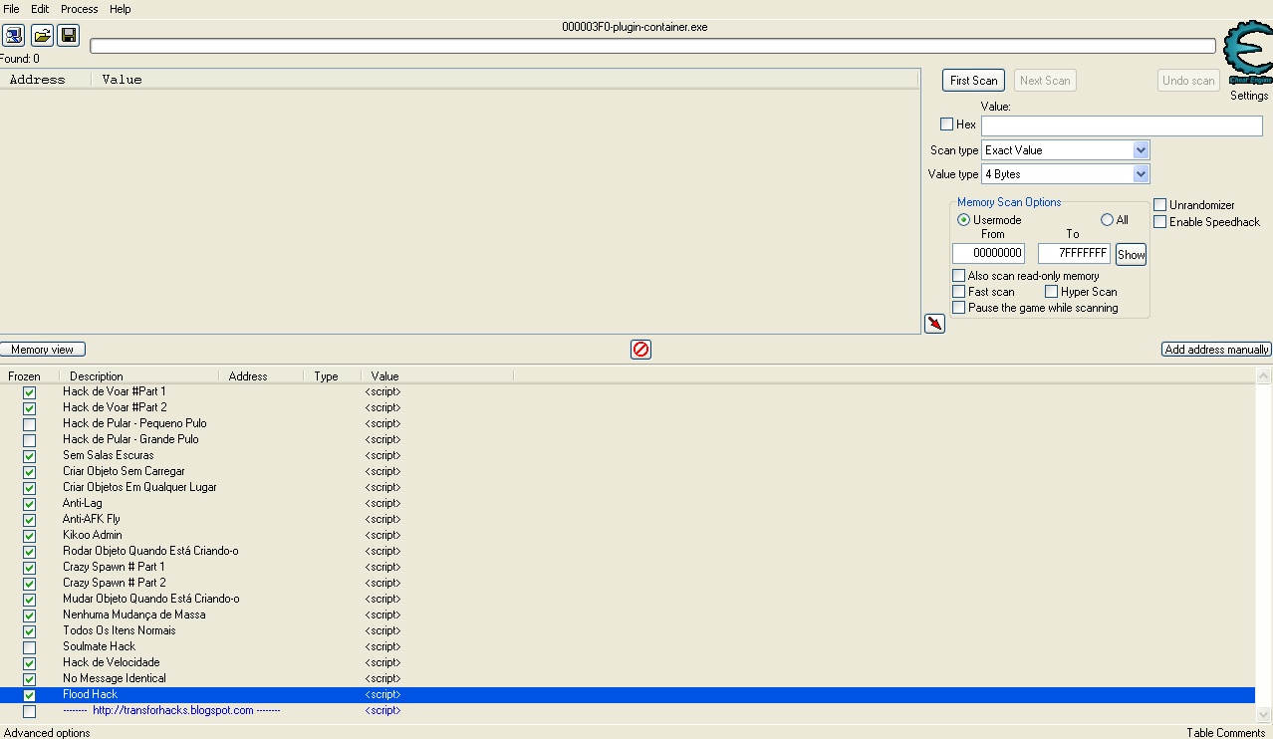The image size is (1273, 739).
Task: Click the red circle delete-all-addresses icon
Action: [641, 350]
